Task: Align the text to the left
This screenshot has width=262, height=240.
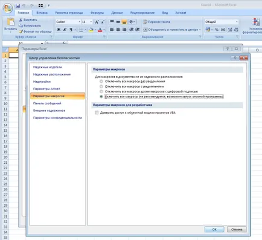Action: coord(112,30)
